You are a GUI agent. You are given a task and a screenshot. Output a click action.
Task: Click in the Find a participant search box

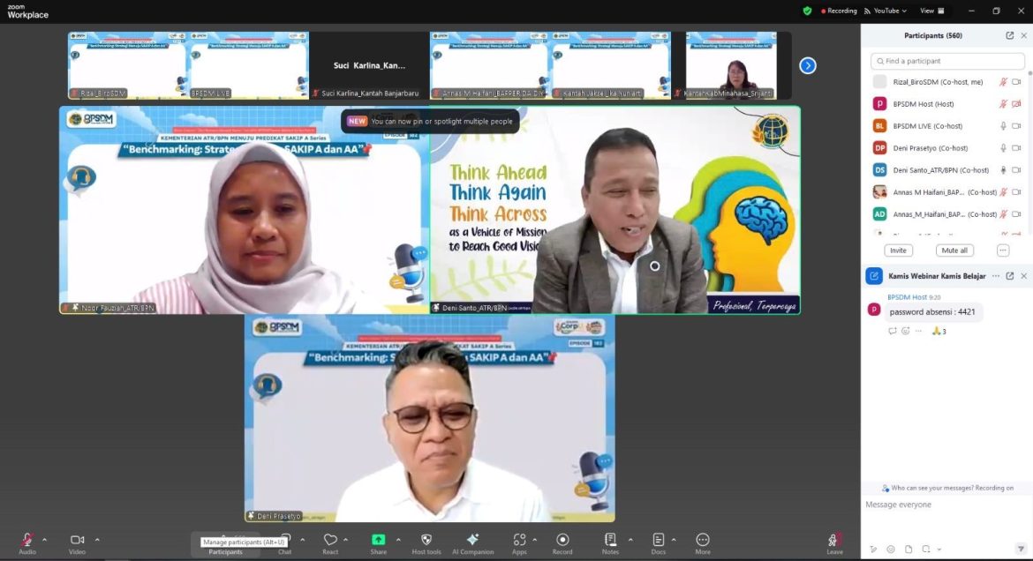[947, 61]
